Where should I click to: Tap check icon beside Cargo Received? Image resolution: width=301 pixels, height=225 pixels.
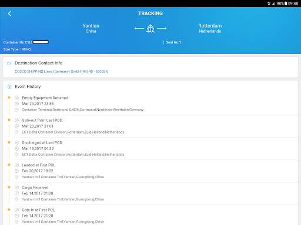[x=17, y=187]
